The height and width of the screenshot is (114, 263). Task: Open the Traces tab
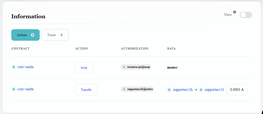coord(55,35)
